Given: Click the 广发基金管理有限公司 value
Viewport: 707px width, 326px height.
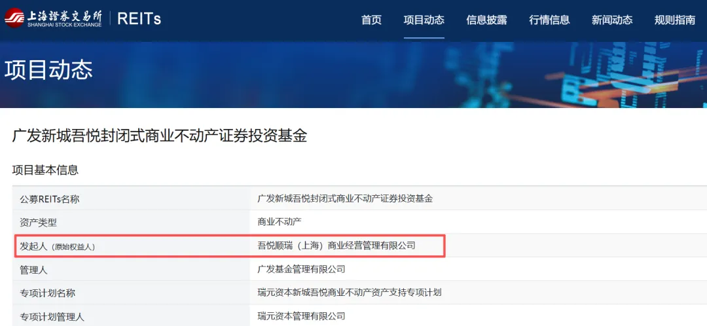Looking at the screenshot, I should coord(301,270).
